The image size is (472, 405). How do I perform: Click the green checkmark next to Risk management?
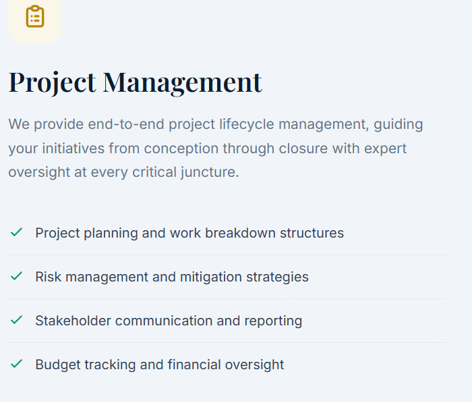coord(17,276)
